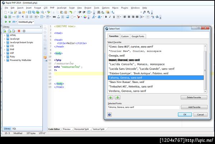Click the BR line break icon
The height and width of the screenshot is (144, 215).
[54, 17]
